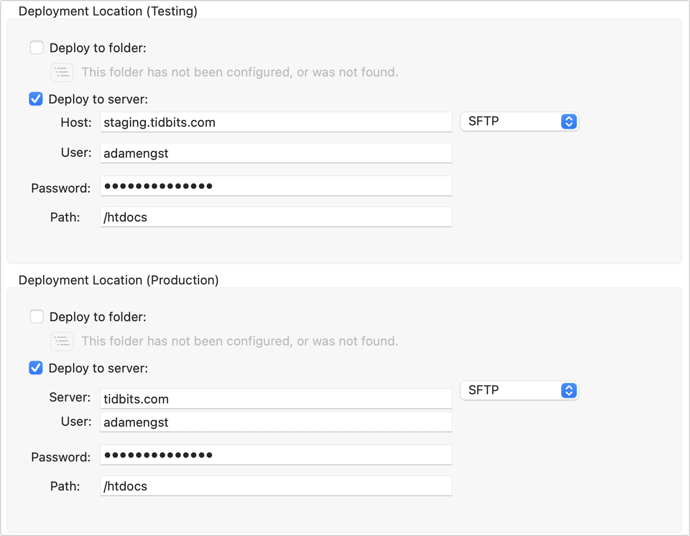Viewport: 690px width, 536px height.
Task: Click the Host: label
Action: [x=76, y=122]
